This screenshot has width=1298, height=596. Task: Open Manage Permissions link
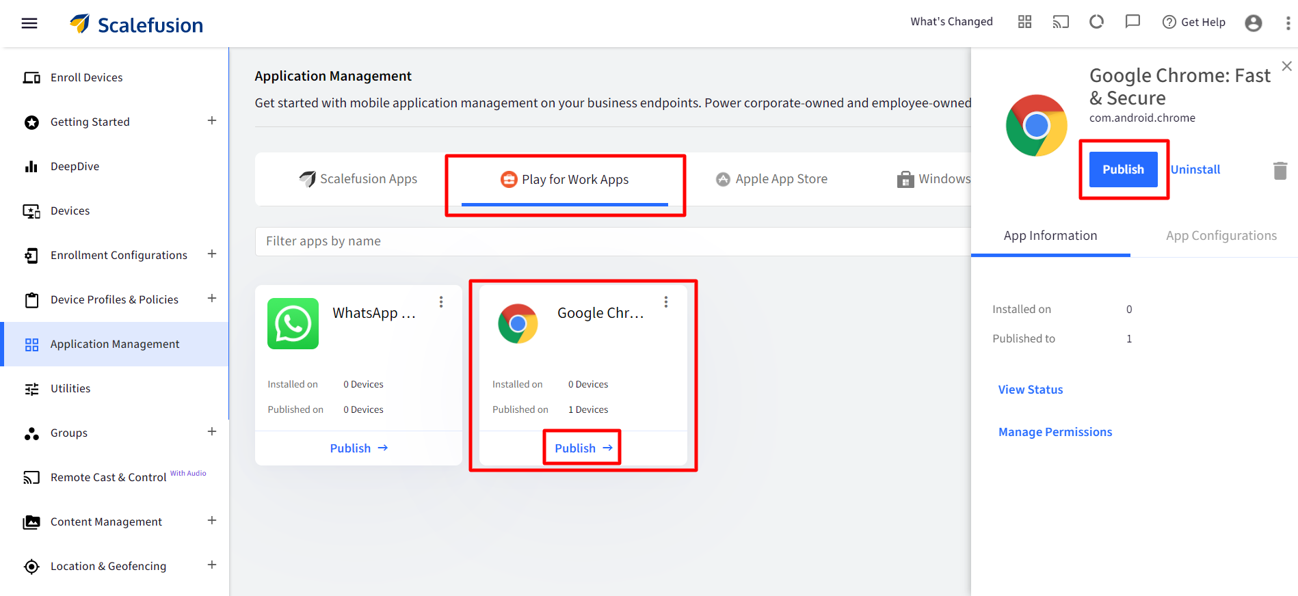pyautogui.click(x=1055, y=432)
